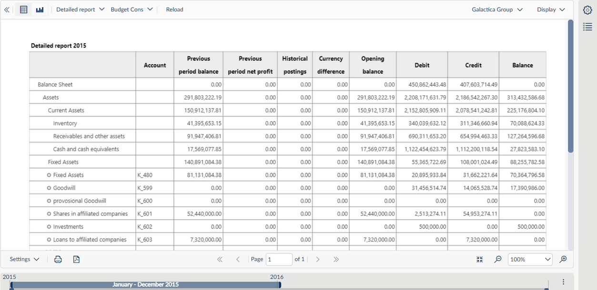Viewport: 597px width, 290px height.
Task: Click the Detailed report 2015 title
Action: coord(59,46)
